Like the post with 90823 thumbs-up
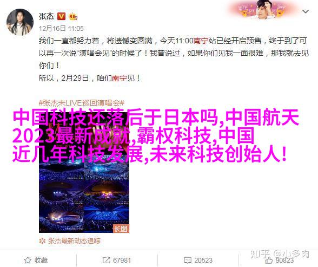This screenshot has height=267, width=318. [279, 260]
